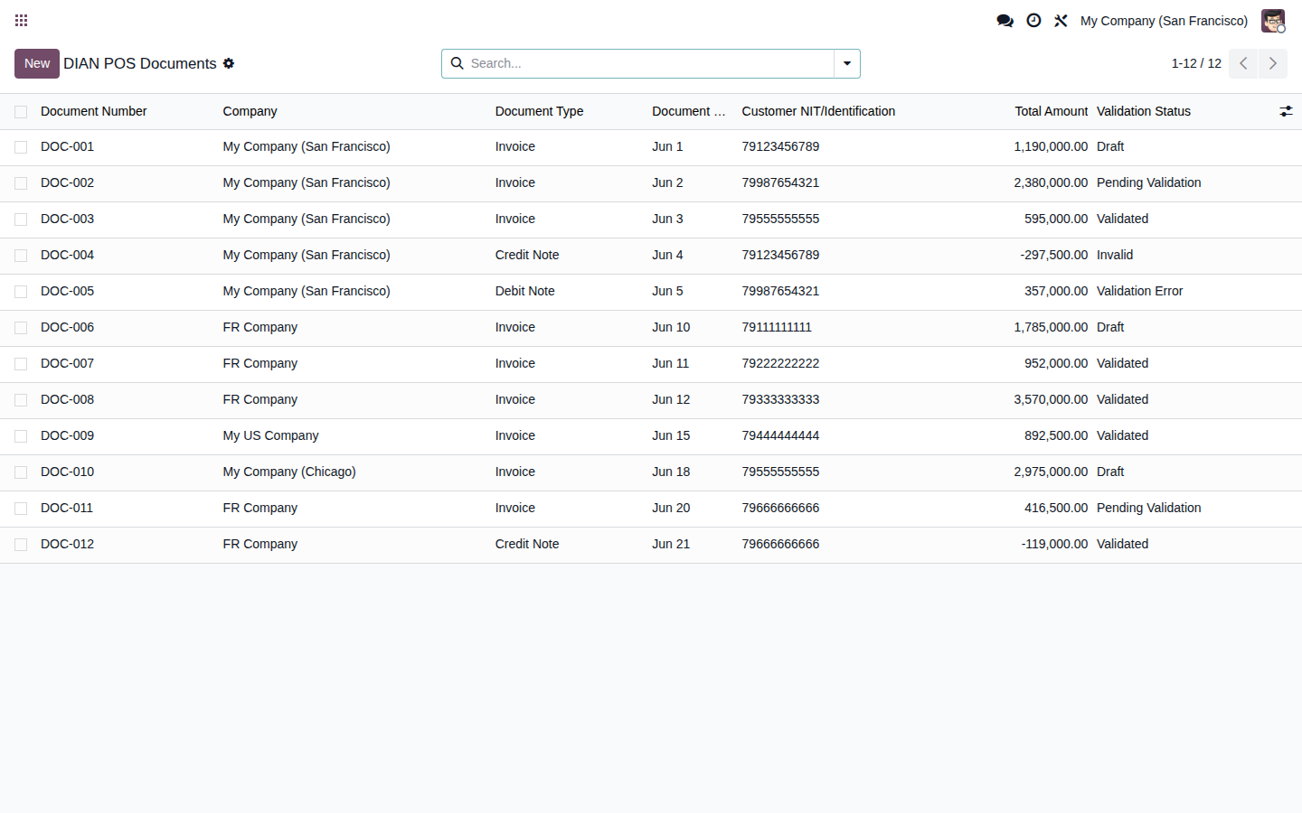Click Debit Note document type cell

(x=524, y=291)
